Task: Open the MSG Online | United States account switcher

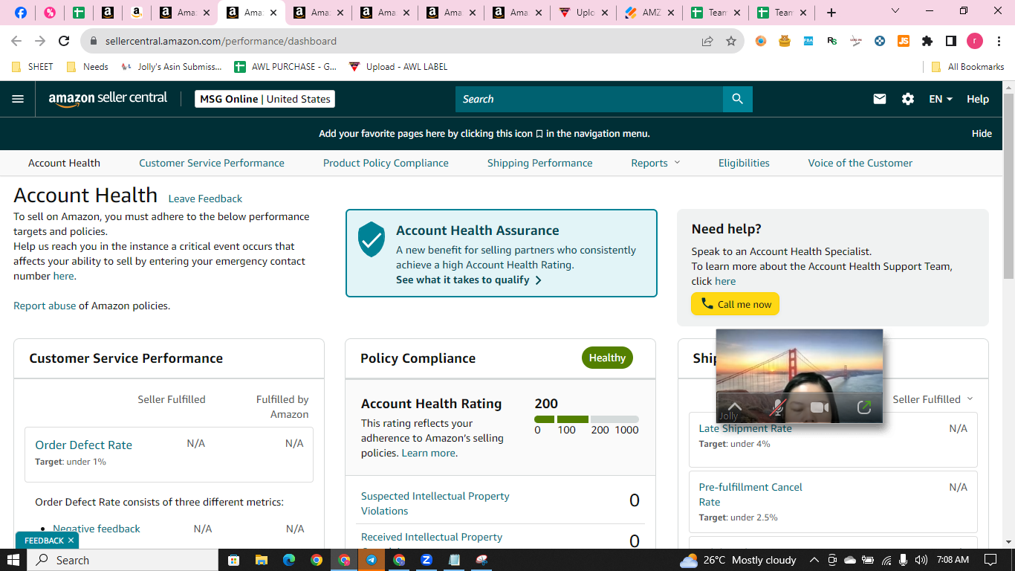Action: (x=265, y=99)
